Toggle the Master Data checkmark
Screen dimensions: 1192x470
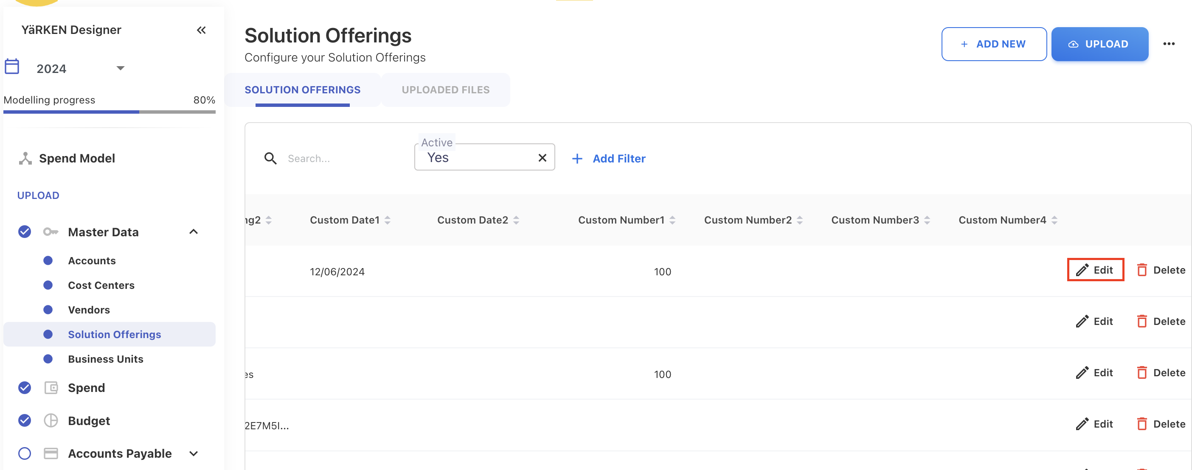tap(25, 232)
